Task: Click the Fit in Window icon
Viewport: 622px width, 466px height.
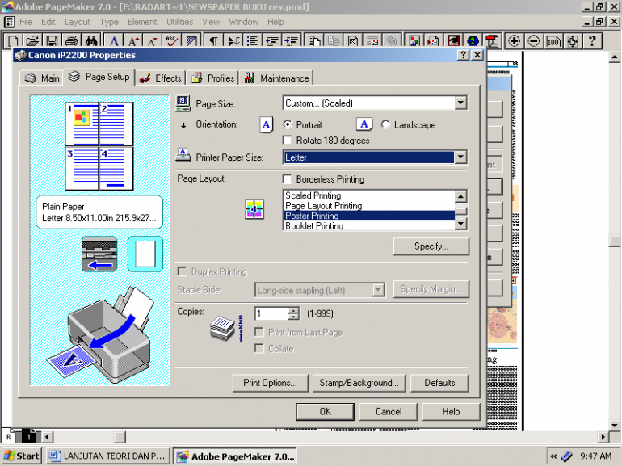Action: tap(573, 41)
